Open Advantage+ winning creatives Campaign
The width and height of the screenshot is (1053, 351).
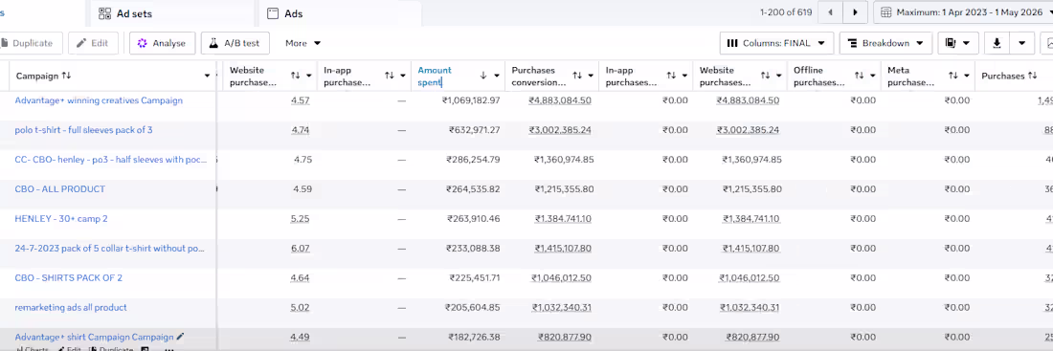pyautogui.click(x=99, y=100)
